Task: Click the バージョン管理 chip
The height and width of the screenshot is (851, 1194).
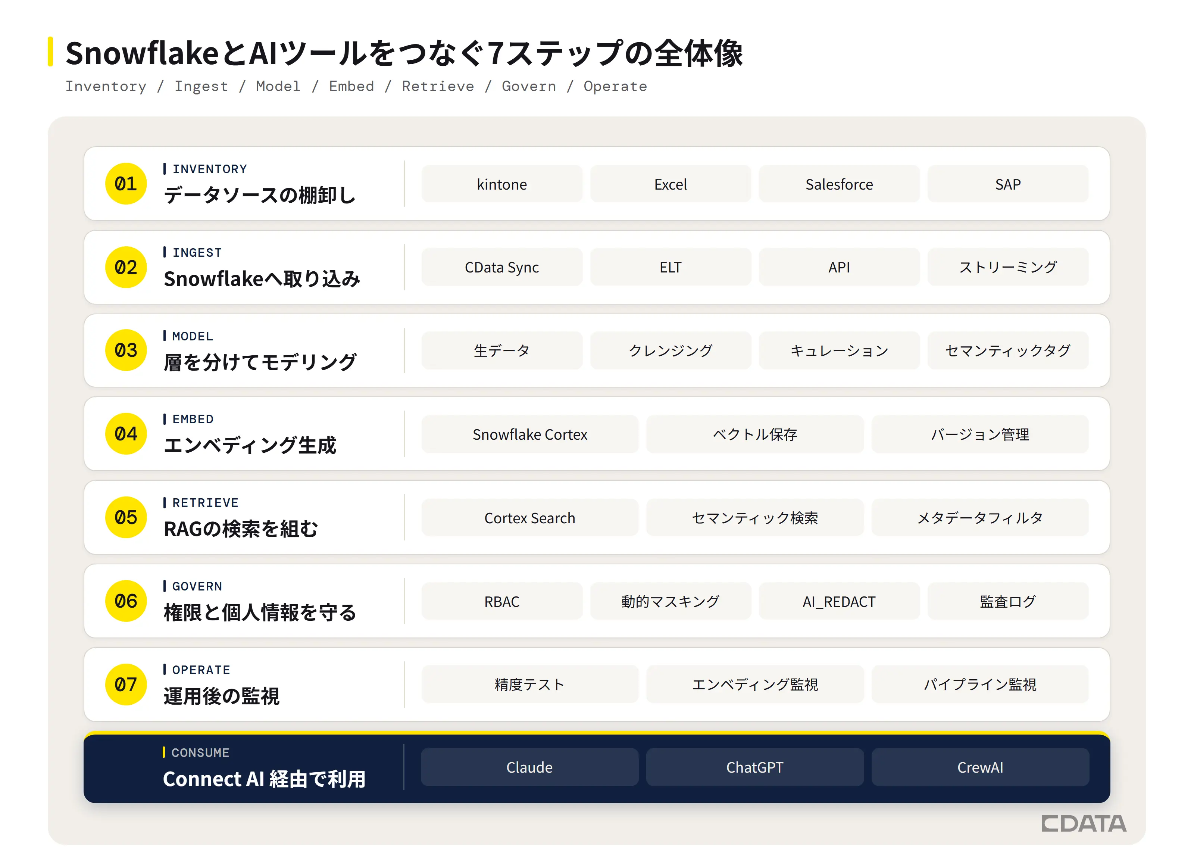Action: [x=980, y=434]
